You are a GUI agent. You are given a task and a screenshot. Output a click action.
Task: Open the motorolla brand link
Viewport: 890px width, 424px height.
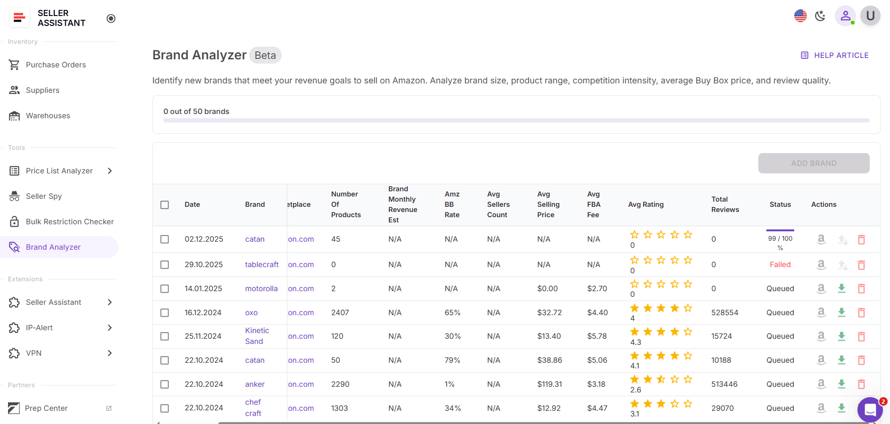coord(261,288)
